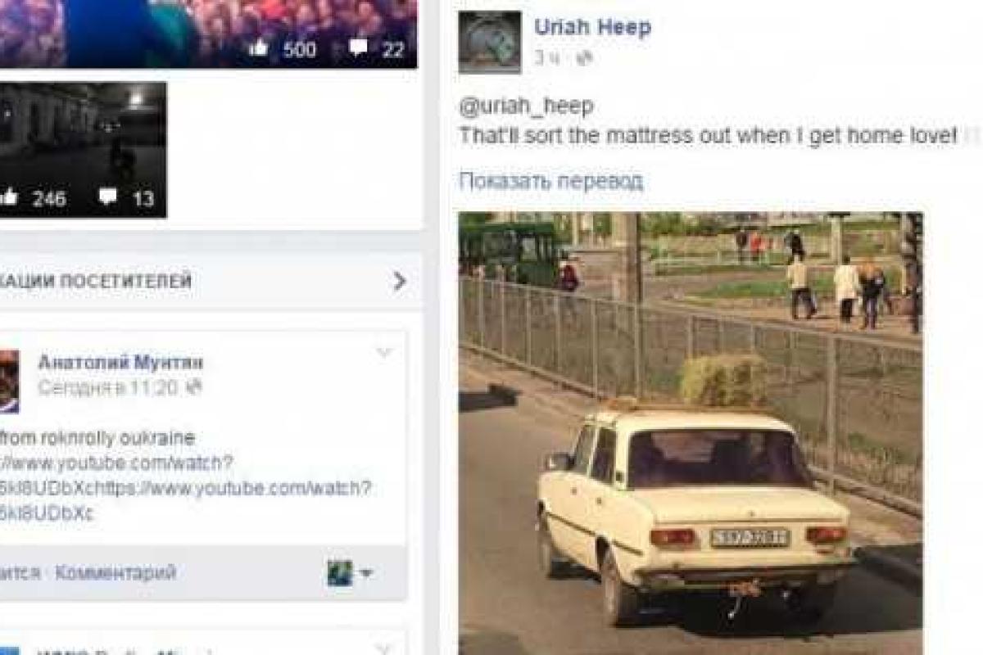983x655 pixels.
Task: Open the crowd photo with 500 likes
Action: point(208,34)
